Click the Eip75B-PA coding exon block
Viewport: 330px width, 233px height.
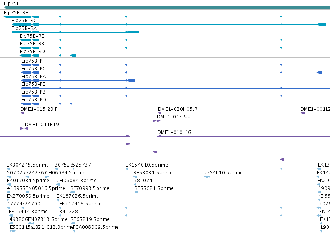click(131, 80)
